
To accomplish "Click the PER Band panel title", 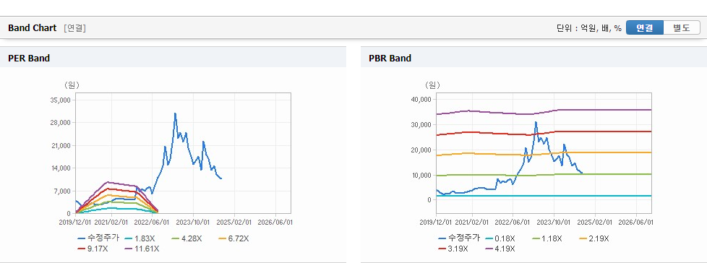I will (29, 58).
